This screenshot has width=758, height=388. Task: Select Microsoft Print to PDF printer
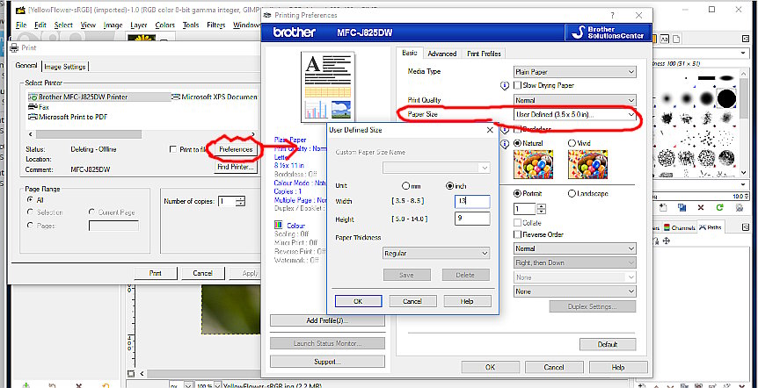pos(69,117)
